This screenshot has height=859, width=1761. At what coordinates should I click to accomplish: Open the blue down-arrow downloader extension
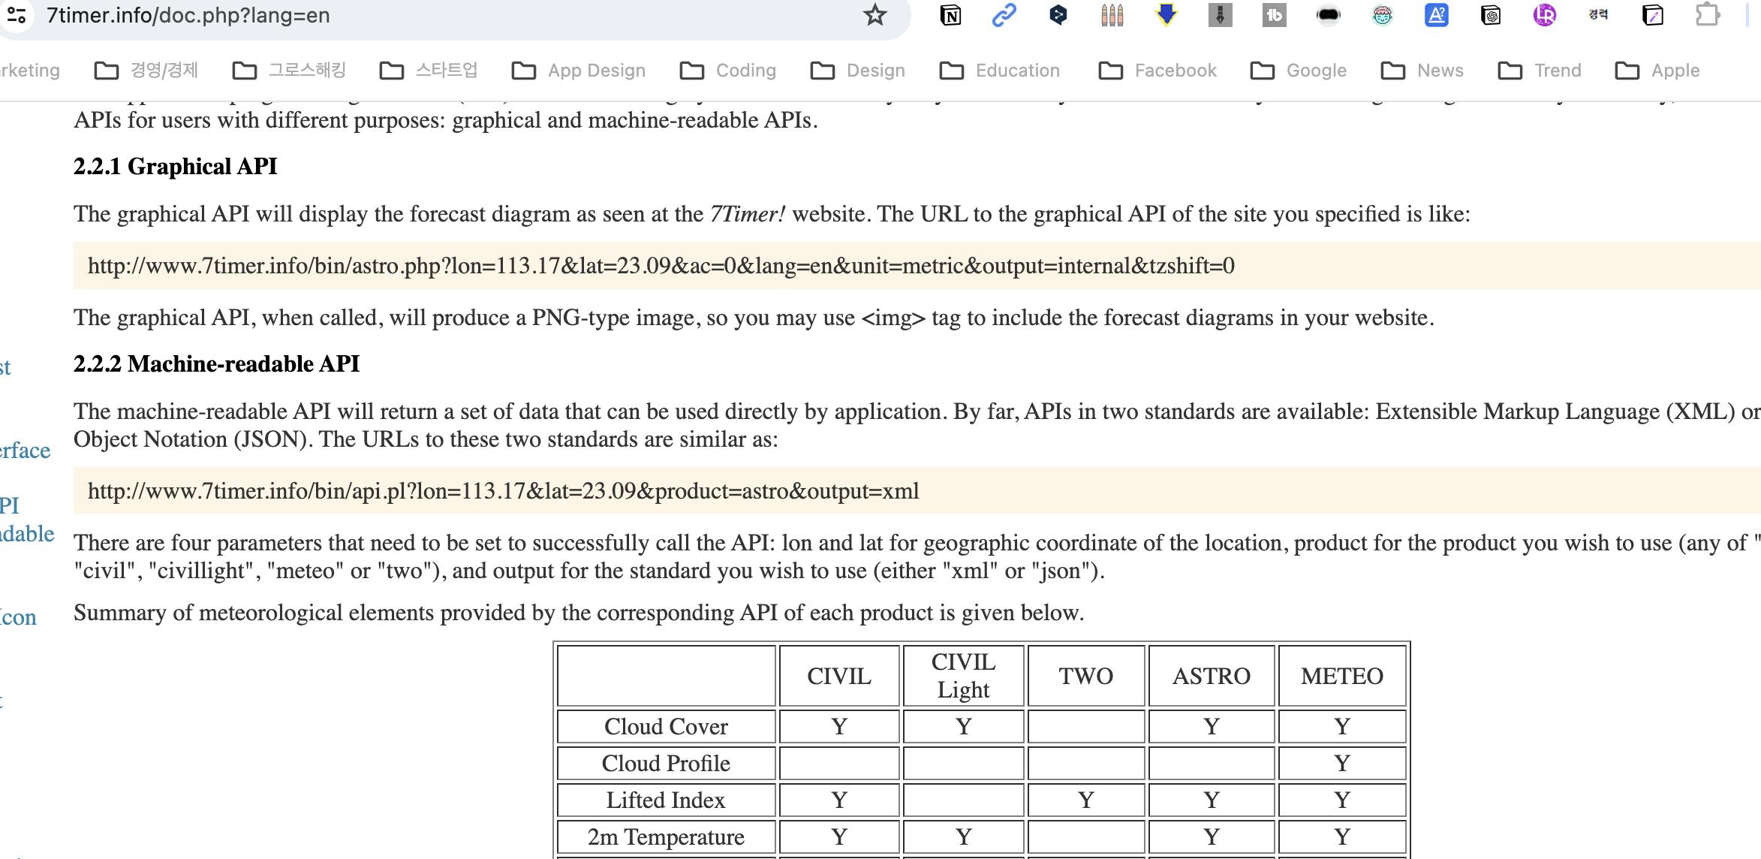(x=1166, y=15)
